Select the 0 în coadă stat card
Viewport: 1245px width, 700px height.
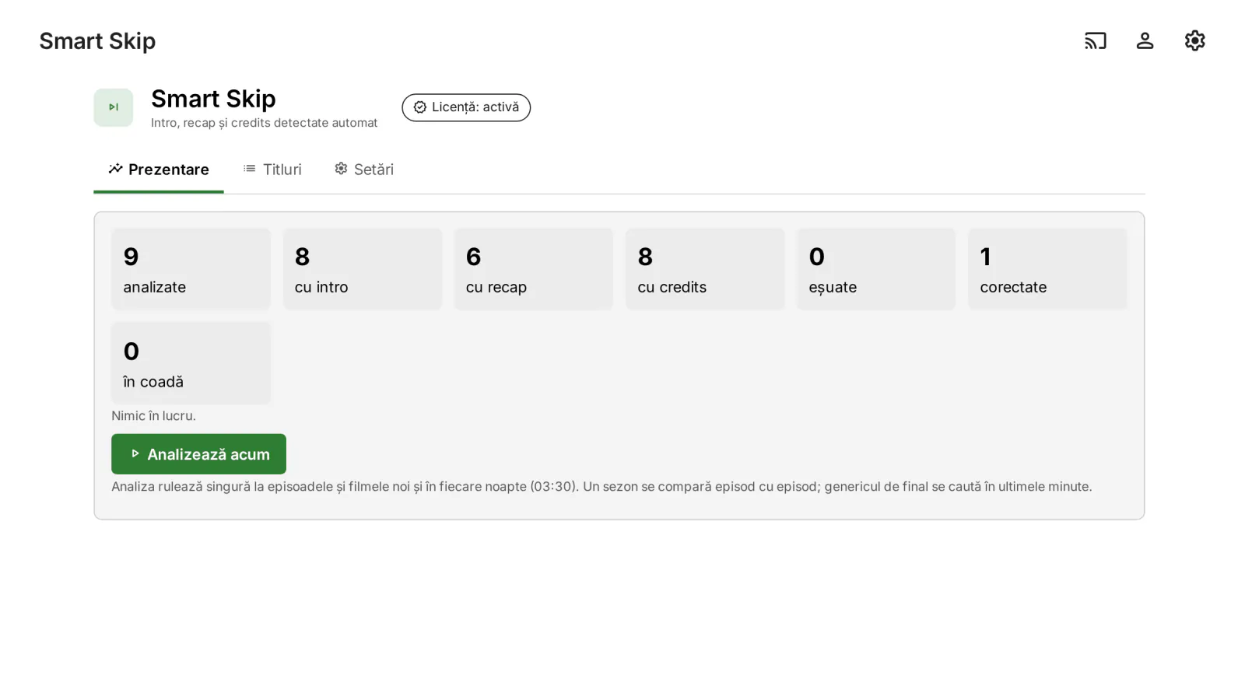coord(191,363)
